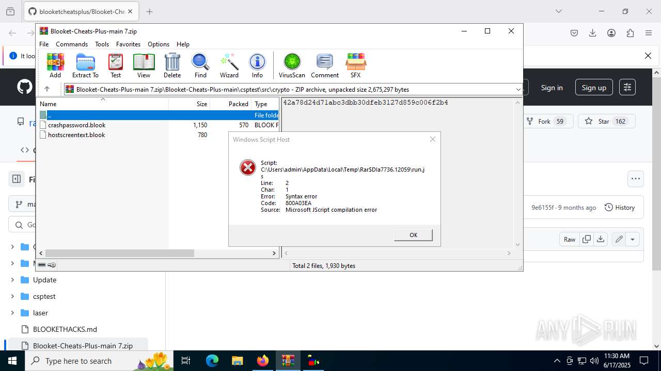Select the crashpassword.blook file
Image resolution: width=661 pixels, height=371 pixels.
click(76, 125)
